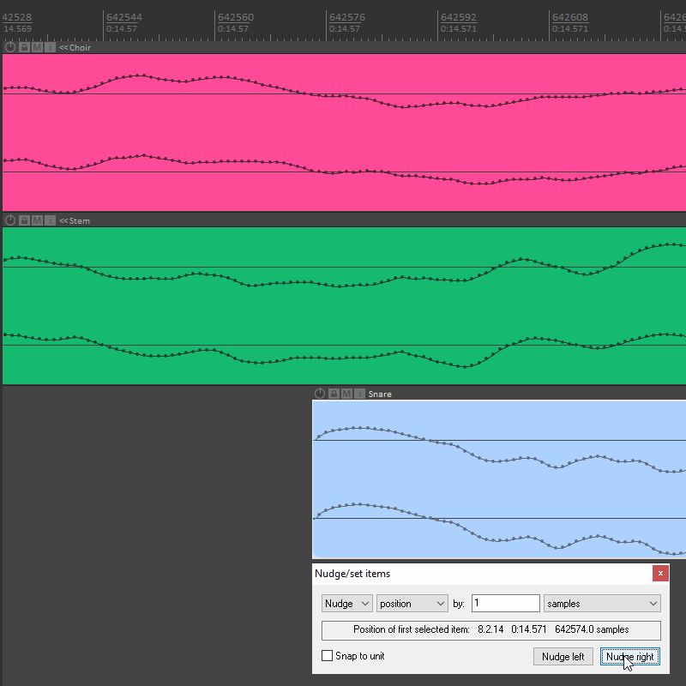Open info icon on Snare item
Viewport: 686px width, 686px height.
coord(359,394)
